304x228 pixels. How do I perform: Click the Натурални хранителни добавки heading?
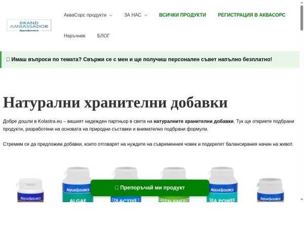point(116,102)
